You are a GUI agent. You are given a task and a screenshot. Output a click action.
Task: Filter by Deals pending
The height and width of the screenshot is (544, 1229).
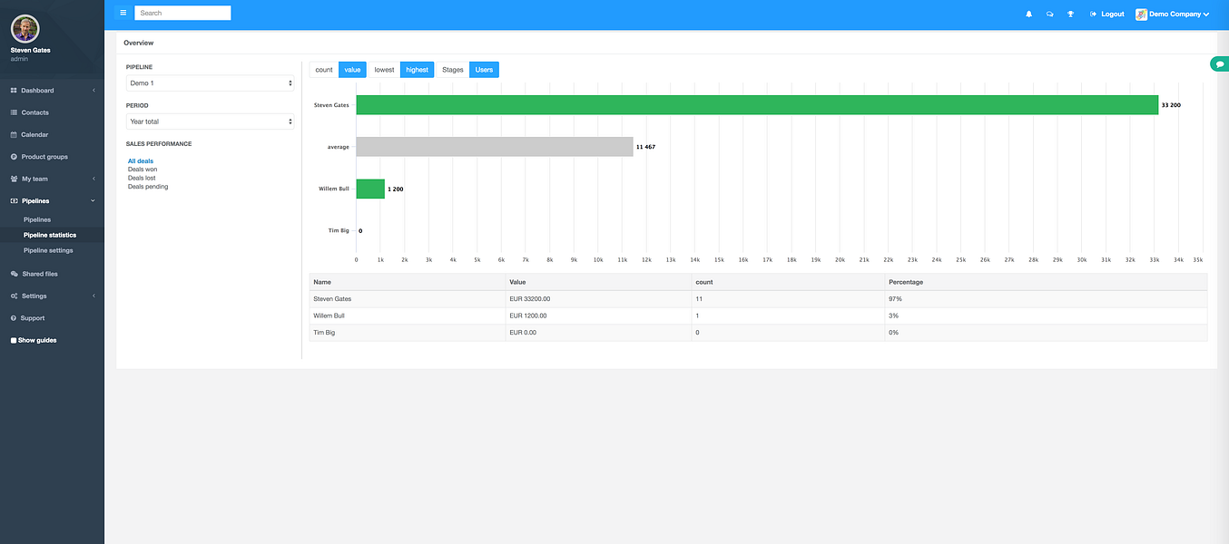[x=148, y=187]
